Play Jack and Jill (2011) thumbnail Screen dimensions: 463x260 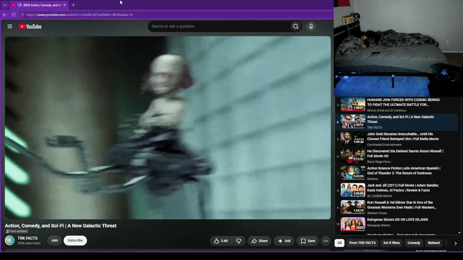tap(353, 190)
